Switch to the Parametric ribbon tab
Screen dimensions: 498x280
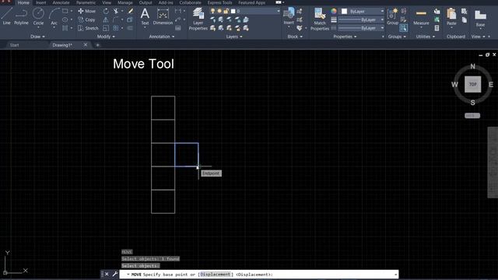[86, 2]
